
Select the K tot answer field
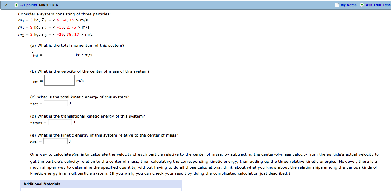pyautogui.click(x=56, y=103)
